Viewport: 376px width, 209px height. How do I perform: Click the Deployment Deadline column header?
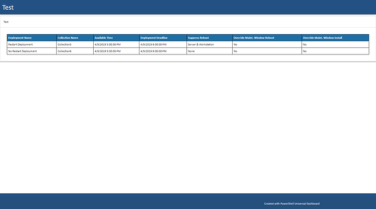point(163,38)
